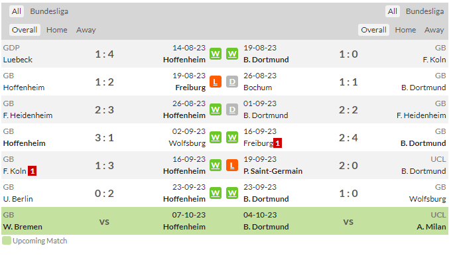This screenshot has width=449, height=258.
Task: Open Luebeck vs Hoffenheim 1:4 score
Action: (x=104, y=54)
